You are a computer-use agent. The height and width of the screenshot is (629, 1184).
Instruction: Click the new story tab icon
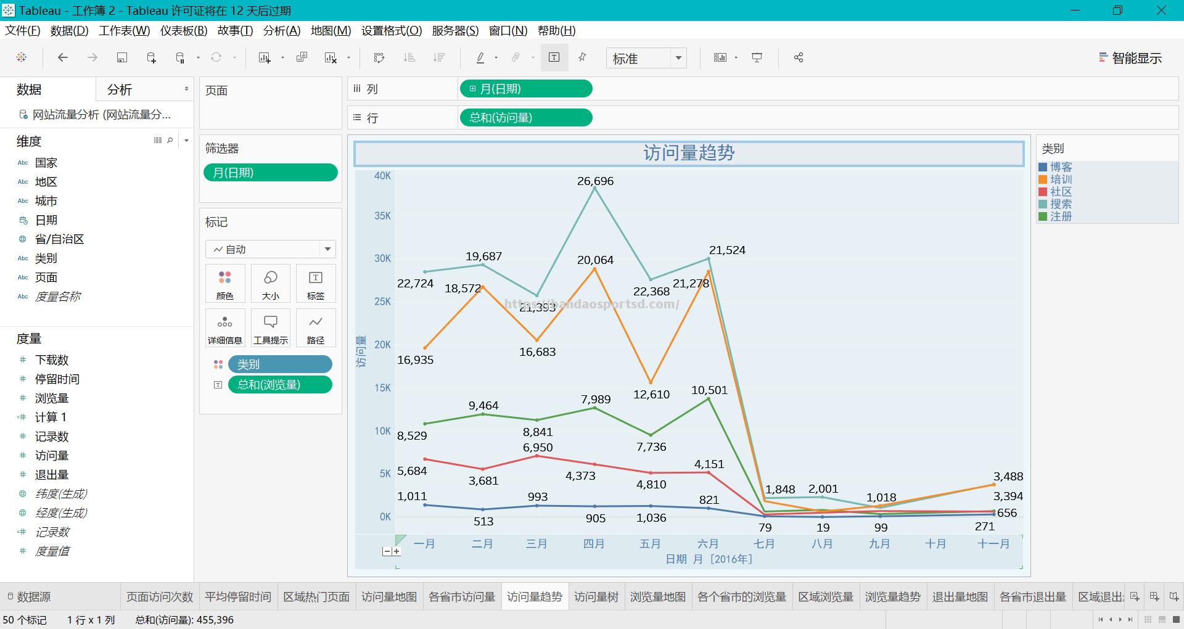(x=1174, y=597)
